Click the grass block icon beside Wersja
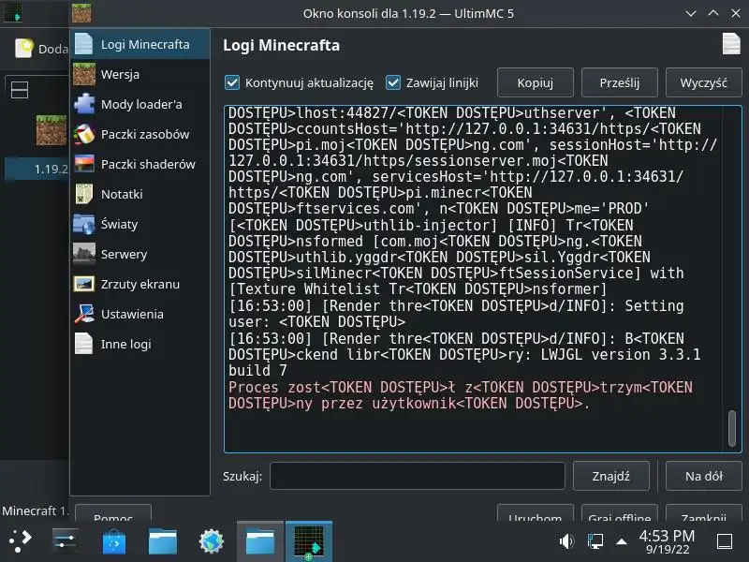This screenshot has height=562, width=749. 84,75
